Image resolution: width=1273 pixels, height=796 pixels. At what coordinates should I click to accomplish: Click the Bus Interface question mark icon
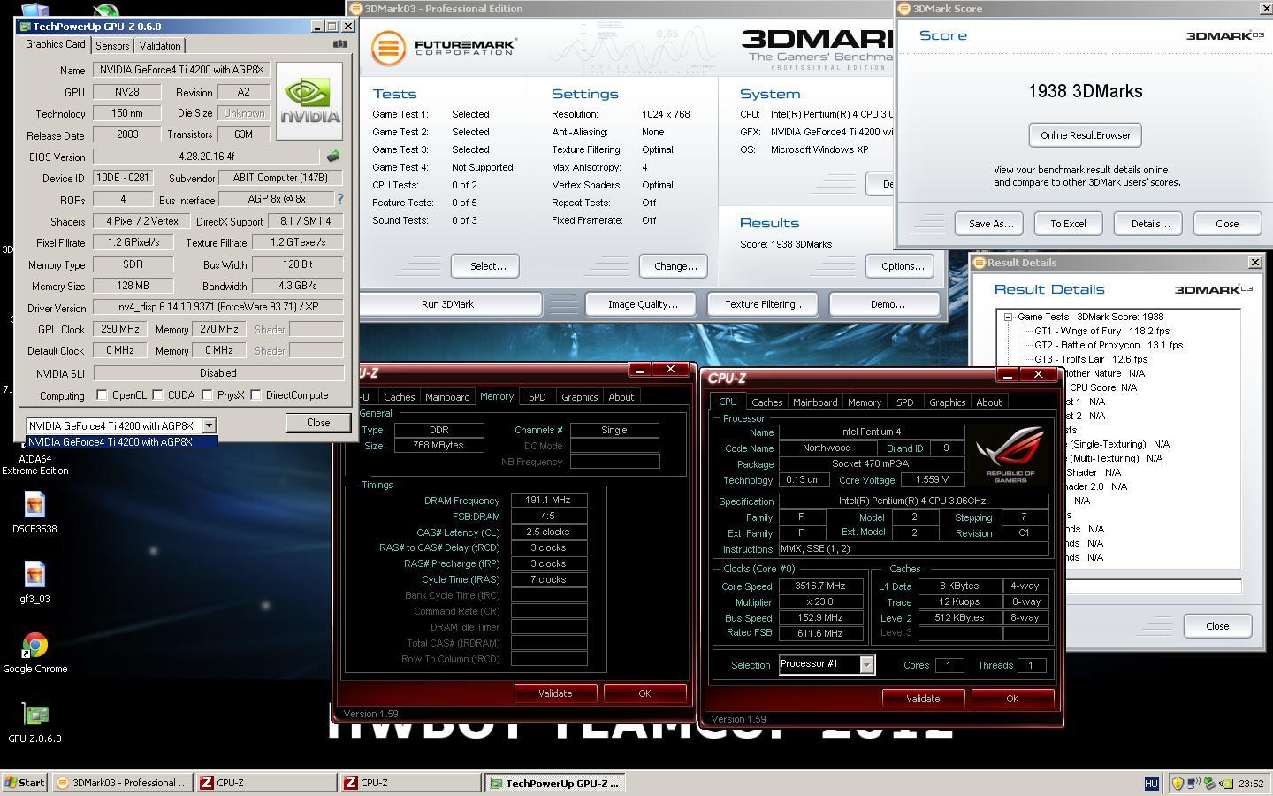(x=340, y=200)
